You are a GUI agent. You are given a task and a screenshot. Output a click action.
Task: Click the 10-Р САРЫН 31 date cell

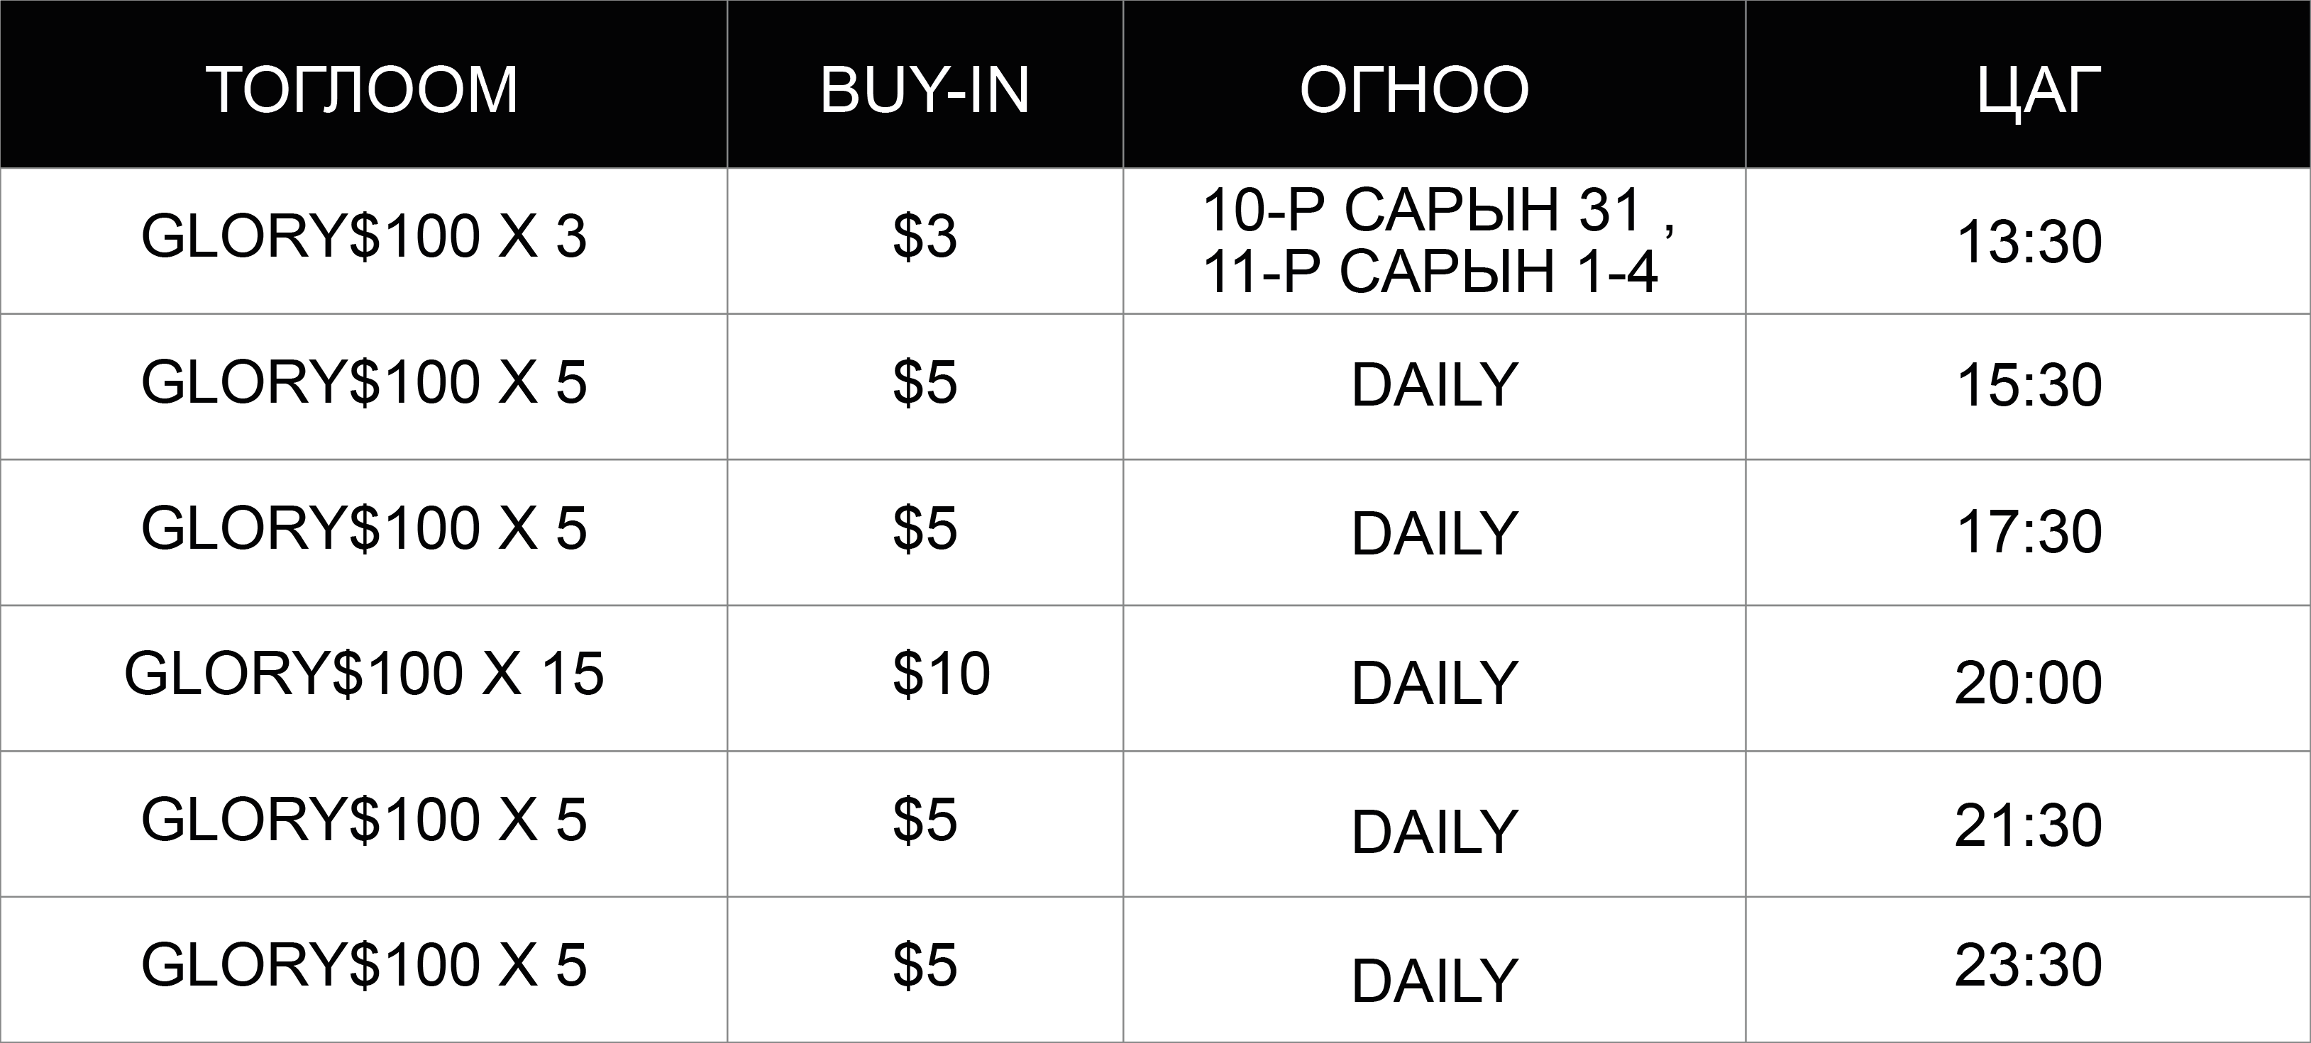(1433, 241)
